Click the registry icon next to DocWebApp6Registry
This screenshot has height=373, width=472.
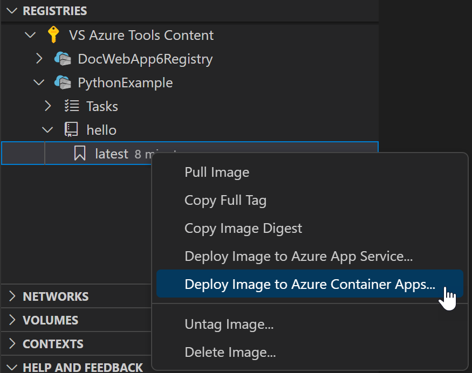coord(62,58)
